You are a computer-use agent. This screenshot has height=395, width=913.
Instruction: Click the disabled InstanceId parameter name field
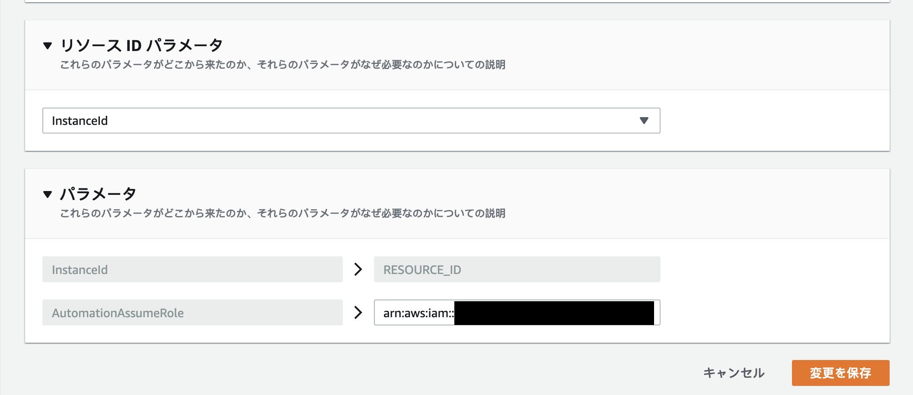192,269
